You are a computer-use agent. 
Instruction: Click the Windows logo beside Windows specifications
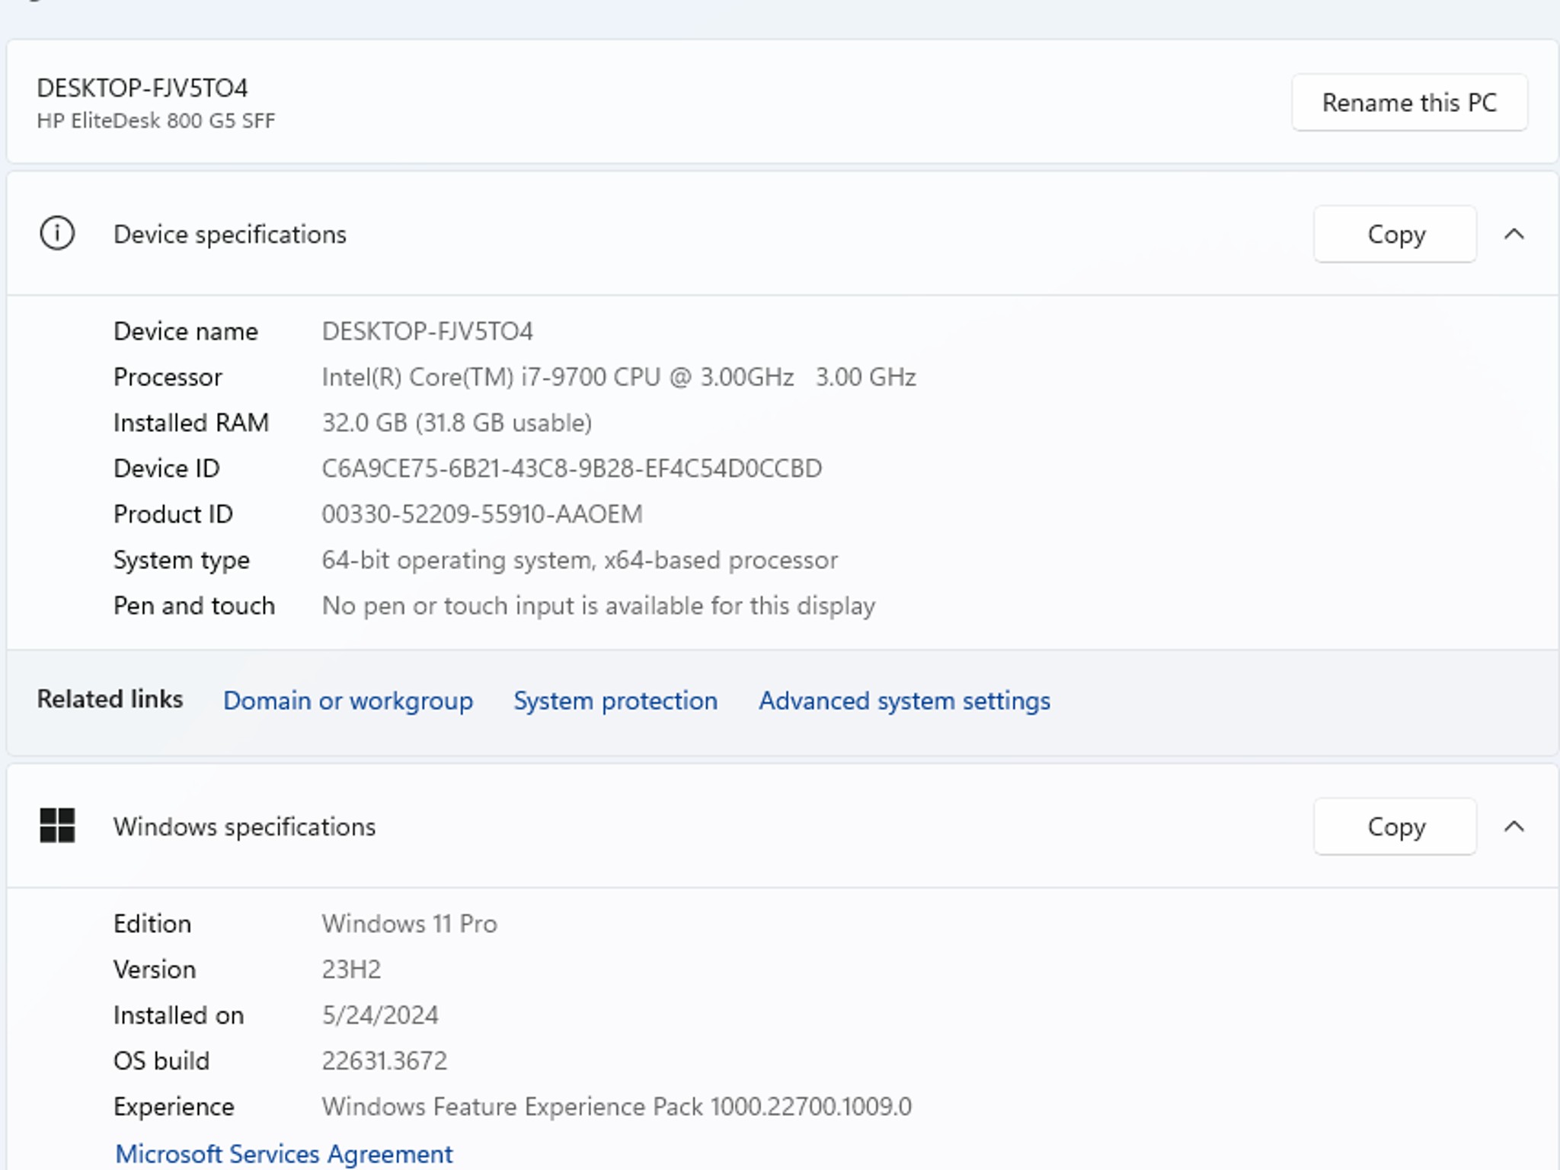pyautogui.click(x=56, y=826)
